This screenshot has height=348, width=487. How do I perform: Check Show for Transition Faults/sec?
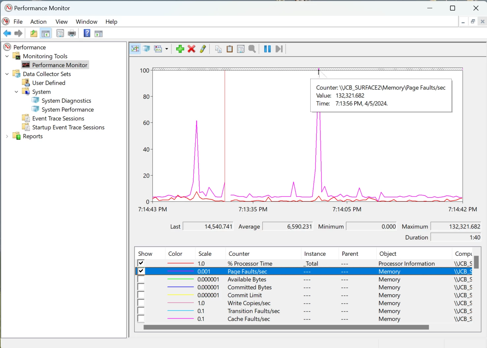[x=141, y=310]
